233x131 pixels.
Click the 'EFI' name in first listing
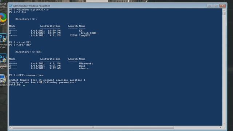click(x=81, y=31)
